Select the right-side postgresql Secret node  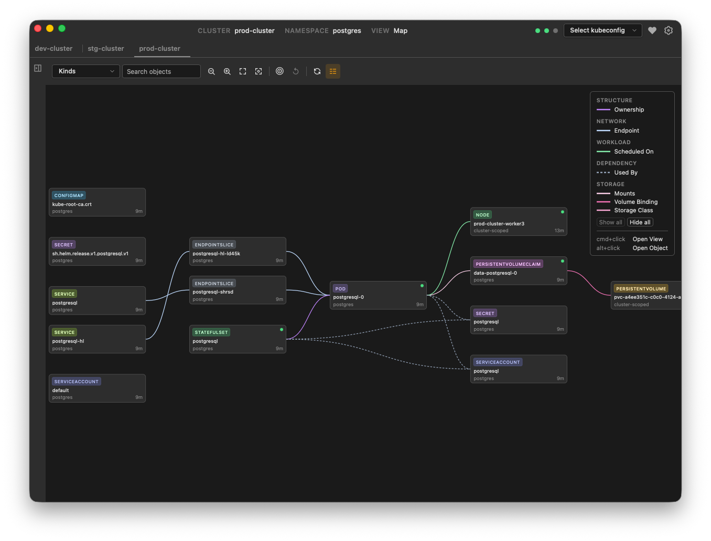pos(519,320)
